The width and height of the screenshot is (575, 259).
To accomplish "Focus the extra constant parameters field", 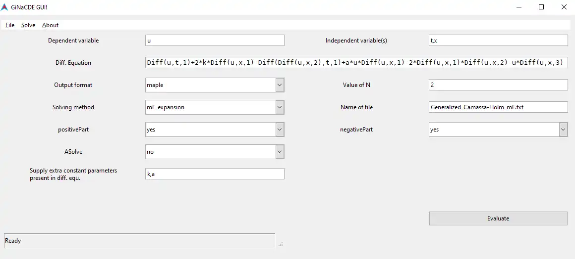I will [x=215, y=173].
